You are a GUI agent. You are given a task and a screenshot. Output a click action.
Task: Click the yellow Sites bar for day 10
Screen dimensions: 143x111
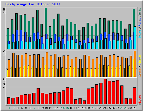coord(45,71)
